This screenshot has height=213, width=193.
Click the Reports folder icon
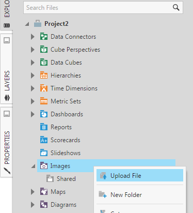[44, 127]
